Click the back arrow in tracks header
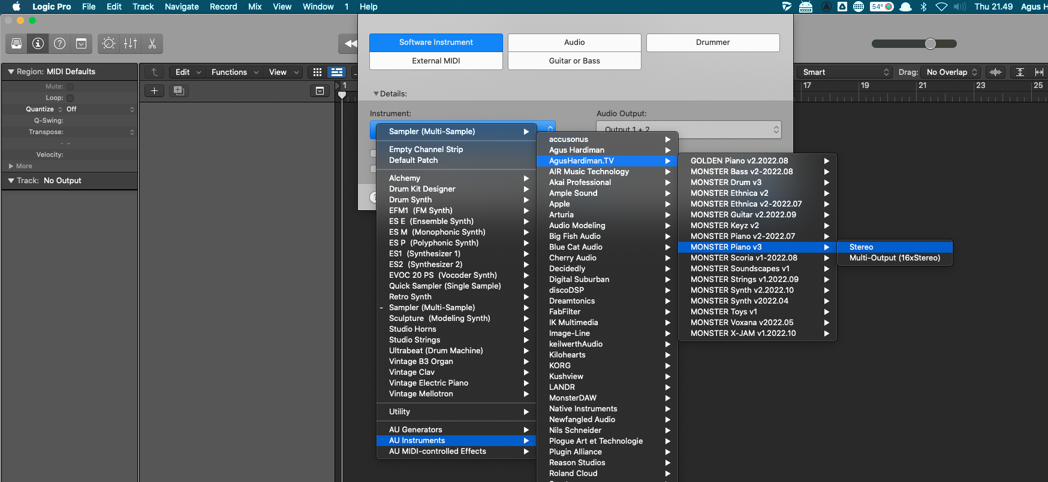The height and width of the screenshot is (482, 1048). (155, 72)
